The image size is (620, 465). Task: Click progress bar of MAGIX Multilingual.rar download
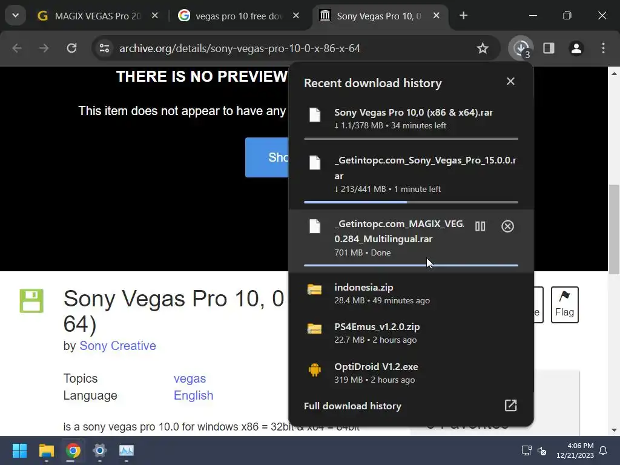(411, 265)
